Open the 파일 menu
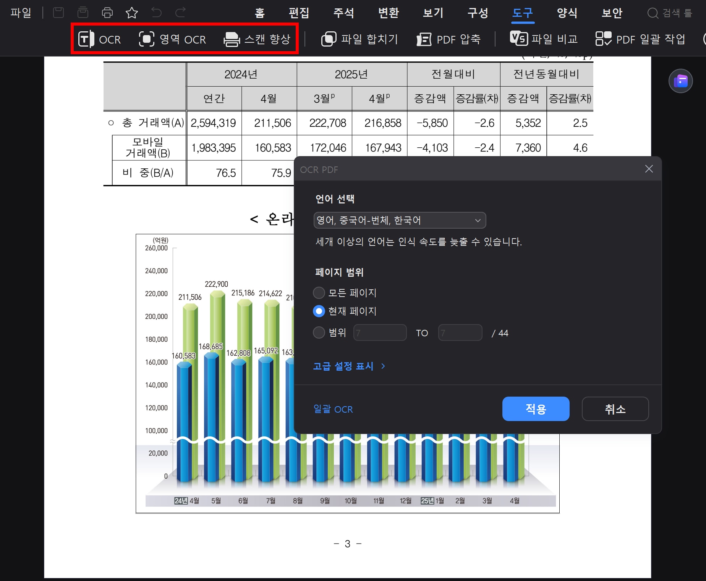 (21, 13)
